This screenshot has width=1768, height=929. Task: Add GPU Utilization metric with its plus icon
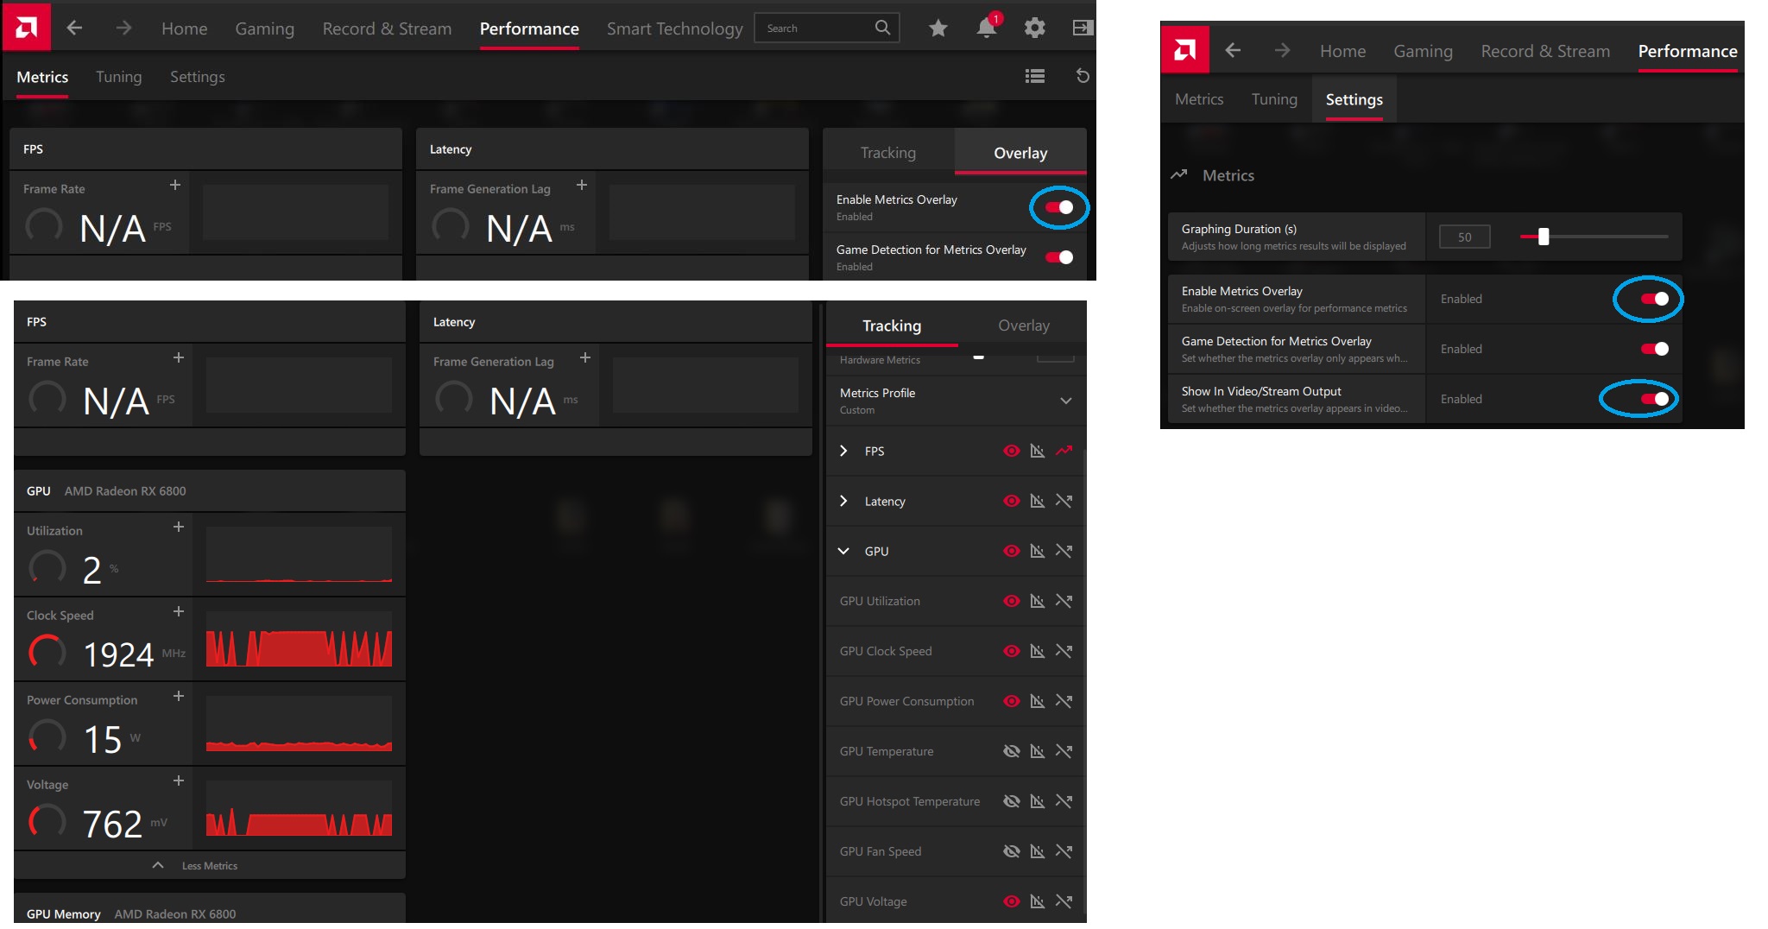pos(179,527)
